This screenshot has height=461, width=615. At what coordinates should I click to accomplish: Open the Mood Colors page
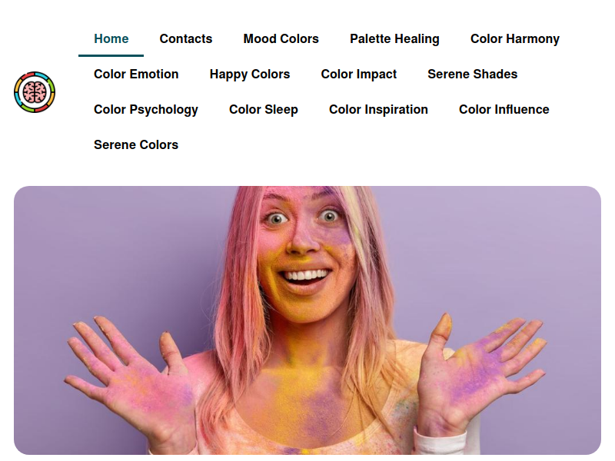pos(281,39)
